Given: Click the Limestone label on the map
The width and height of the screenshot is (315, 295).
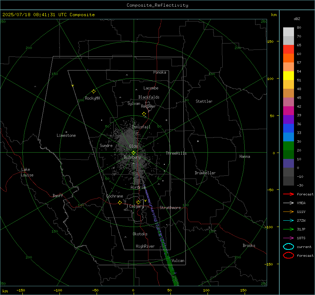Looking at the screenshot, I should (66, 135).
